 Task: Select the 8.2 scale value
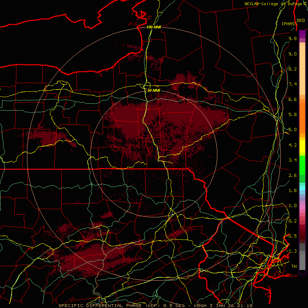click(293, 69)
